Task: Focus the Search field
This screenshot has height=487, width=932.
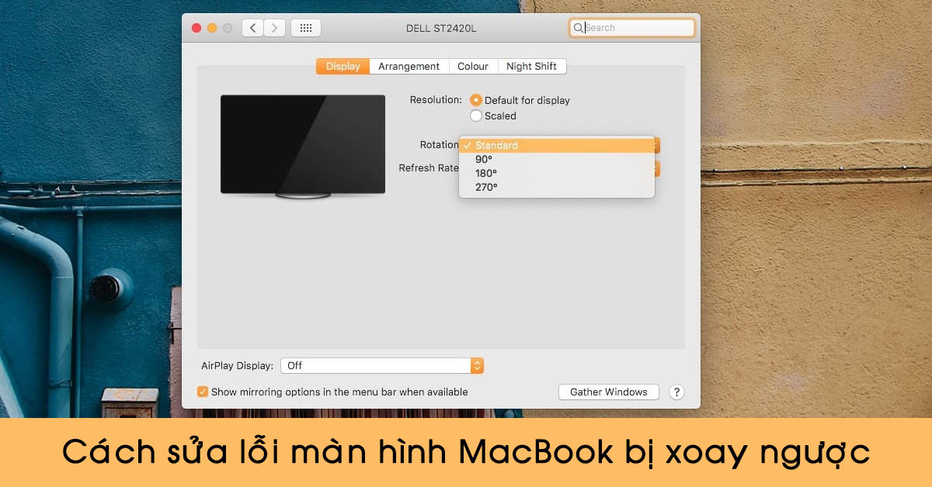Action: (631, 28)
